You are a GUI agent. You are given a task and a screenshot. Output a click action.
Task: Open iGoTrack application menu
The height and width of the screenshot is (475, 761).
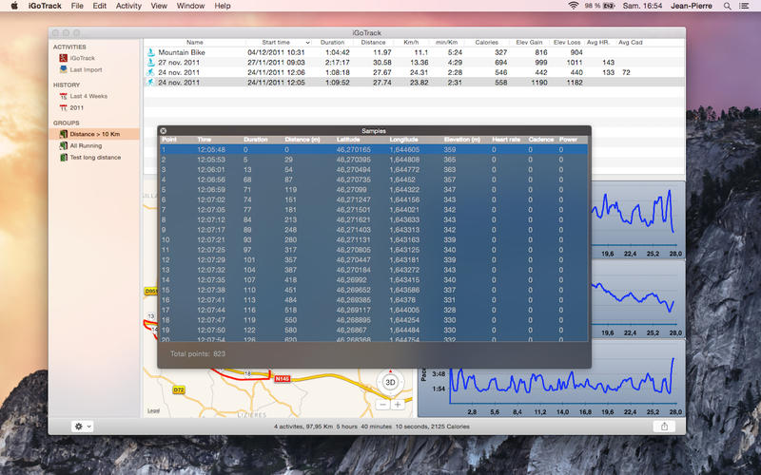(45, 6)
